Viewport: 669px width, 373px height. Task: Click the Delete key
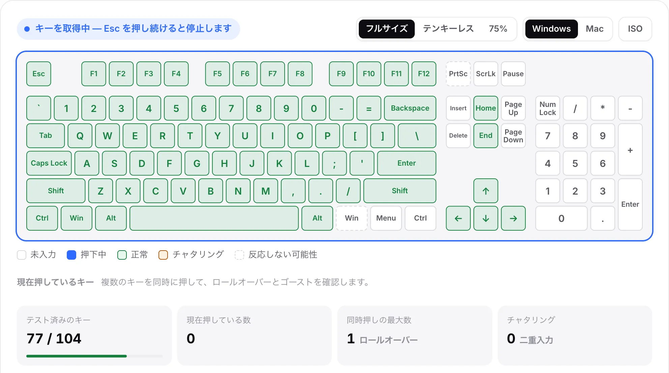pyautogui.click(x=458, y=136)
